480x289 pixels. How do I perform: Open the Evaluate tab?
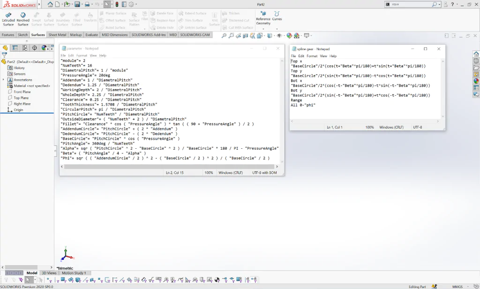91,35
